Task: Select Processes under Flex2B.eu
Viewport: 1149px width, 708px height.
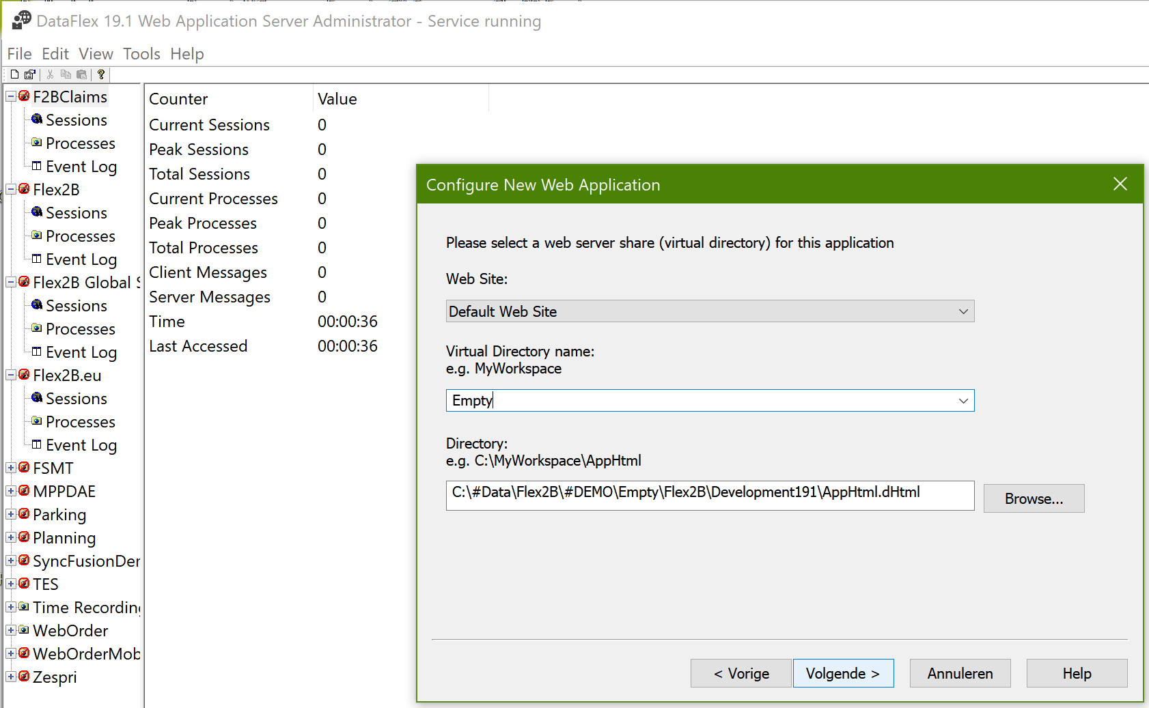Action: 81,421
